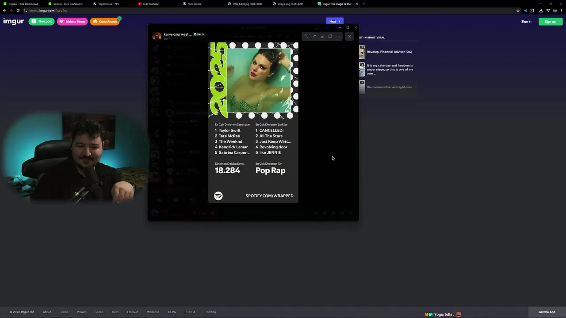Open browser three-dot menu

[562, 11]
